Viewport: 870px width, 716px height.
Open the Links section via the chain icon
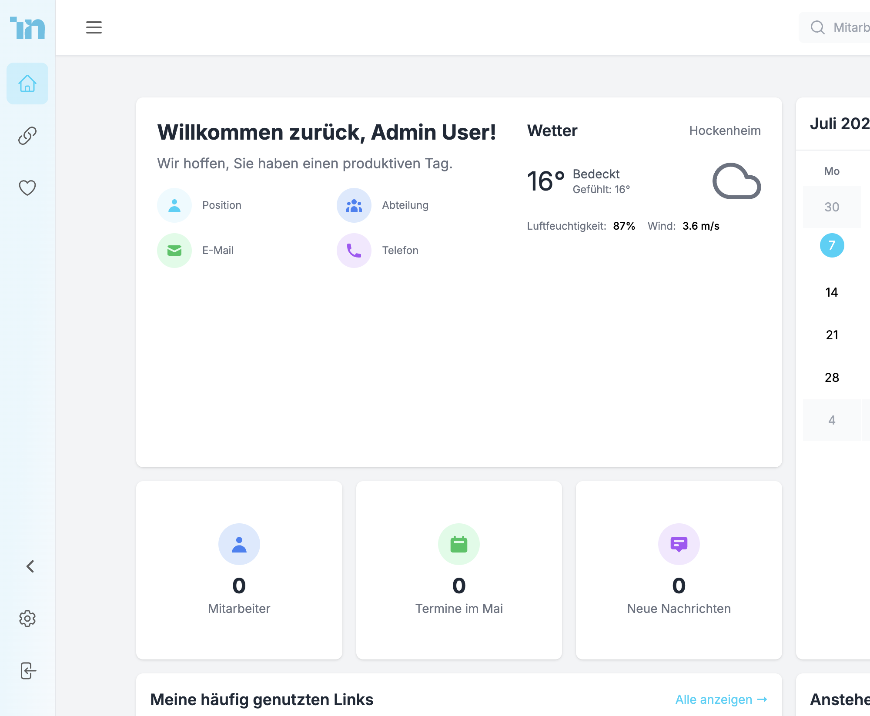pos(27,136)
